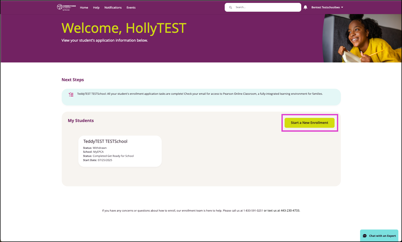The height and width of the screenshot is (242, 402).
Task: Click the Connections Academy logo
Action: pyautogui.click(x=66, y=7)
